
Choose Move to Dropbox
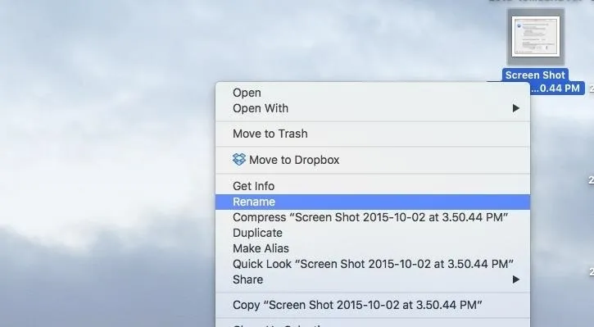pyautogui.click(x=373, y=160)
